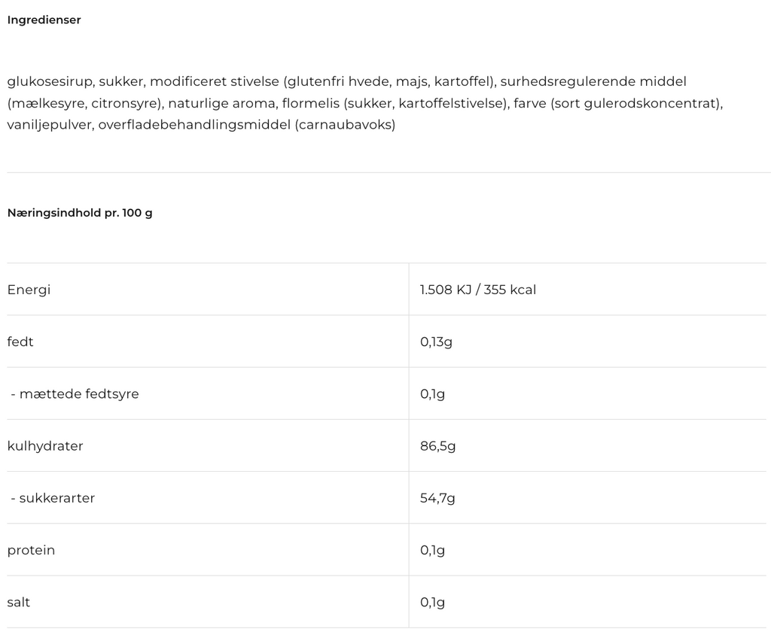The width and height of the screenshot is (771, 638).
Task: Click the fedt row label
Action: tap(20, 342)
